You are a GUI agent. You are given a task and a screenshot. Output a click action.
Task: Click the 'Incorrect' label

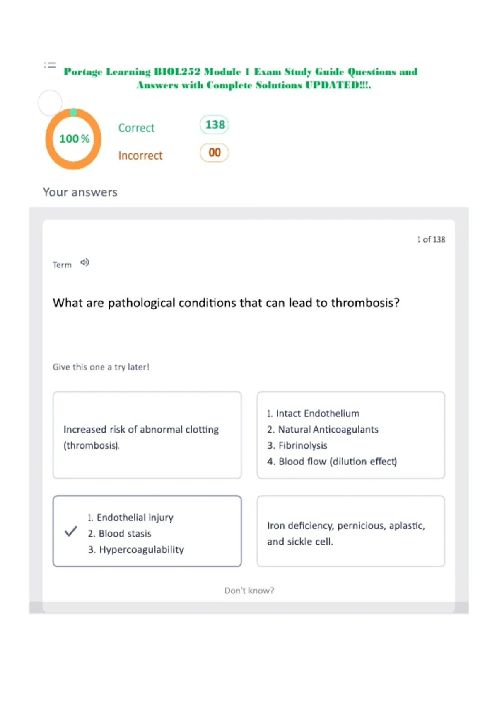(x=140, y=156)
